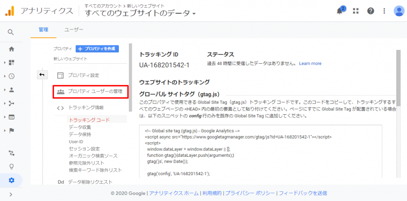The image size is (407, 201).
Task: Open the プライバシー ポリシー footer link
Action: [250, 193]
